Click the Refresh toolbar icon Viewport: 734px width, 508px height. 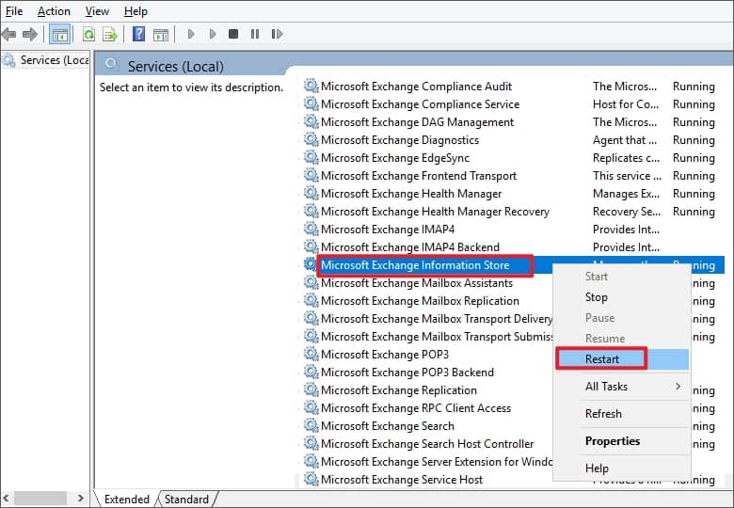coord(89,34)
